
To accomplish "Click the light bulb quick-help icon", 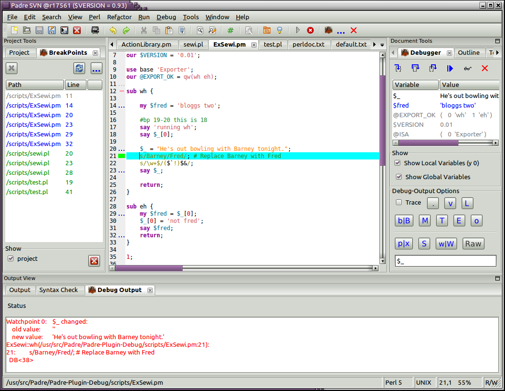I will (x=280, y=30).
